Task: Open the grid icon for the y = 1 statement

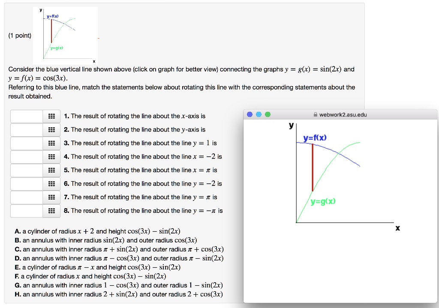Action: [51, 143]
